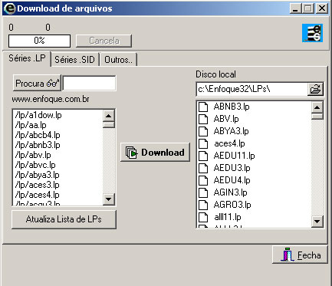Viewport: 332px width, 286px height.
Task: Click the Fecha button to close dialog
Action: (x=300, y=255)
